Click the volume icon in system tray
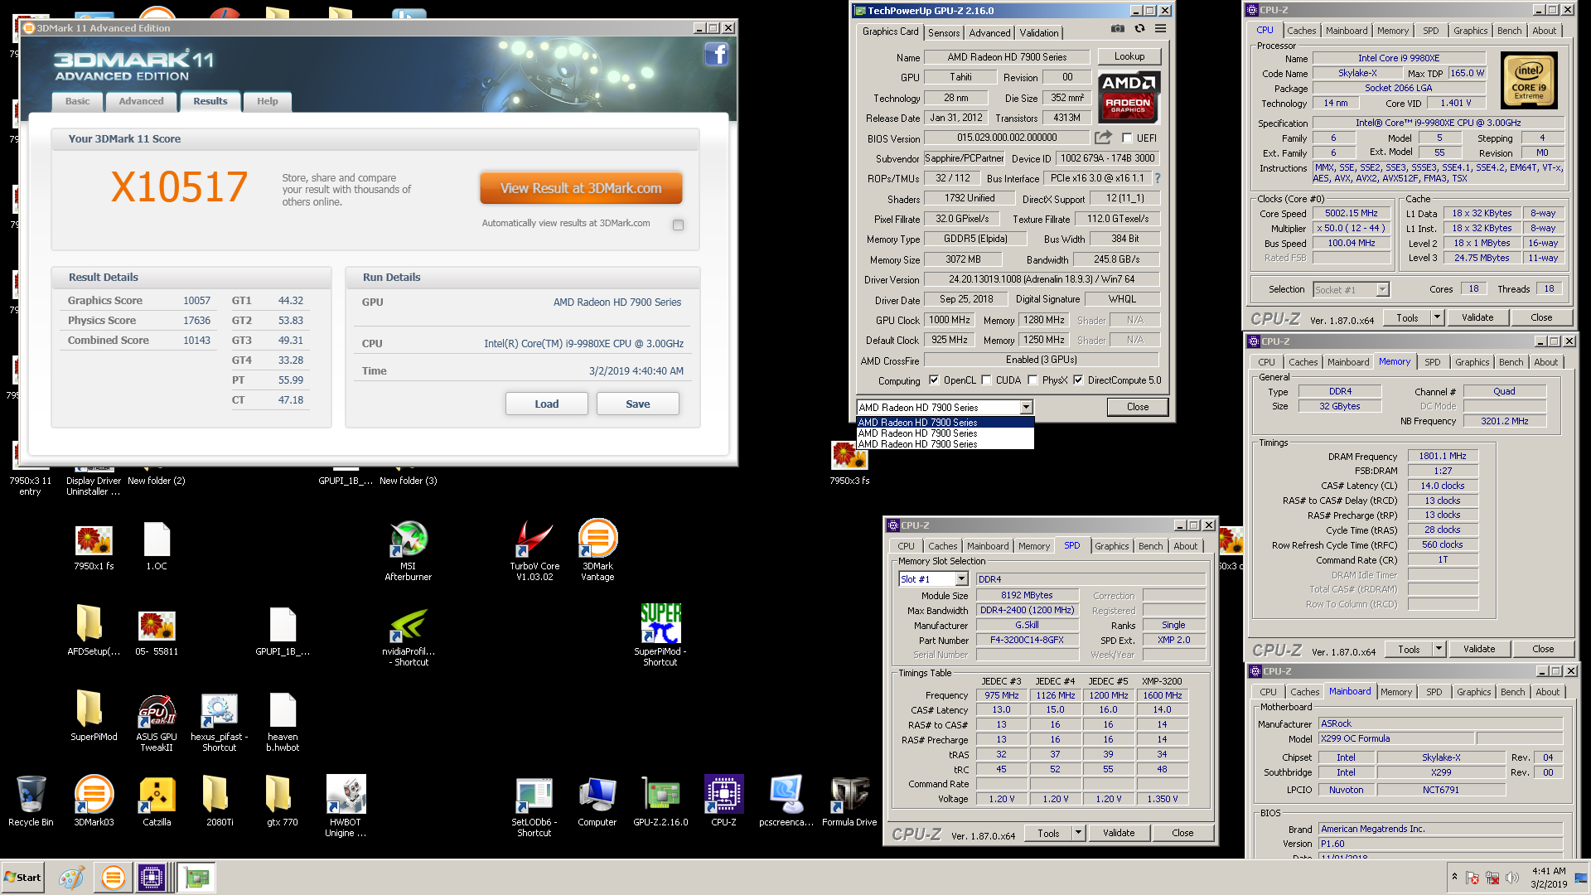This screenshot has height=895, width=1591. (x=1512, y=878)
